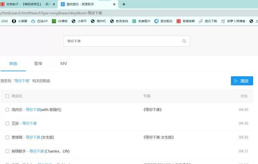
Task: Click the 04:30 duration of 贾瑶瑶 row
Action: click(243, 137)
